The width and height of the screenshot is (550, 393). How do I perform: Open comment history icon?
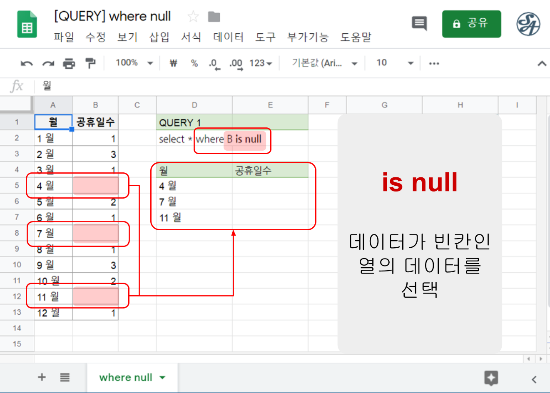click(419, 24)
